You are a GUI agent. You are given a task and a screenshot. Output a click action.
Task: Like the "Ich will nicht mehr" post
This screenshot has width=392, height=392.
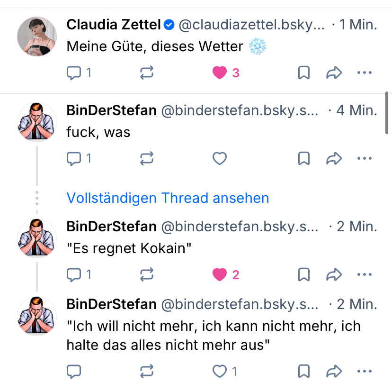point(220,372)
